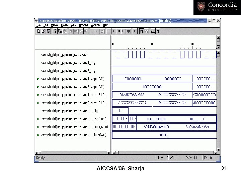Click the first Z zoom icon
The width and height of the screenshot is (241, 180).
coord(92,31)
